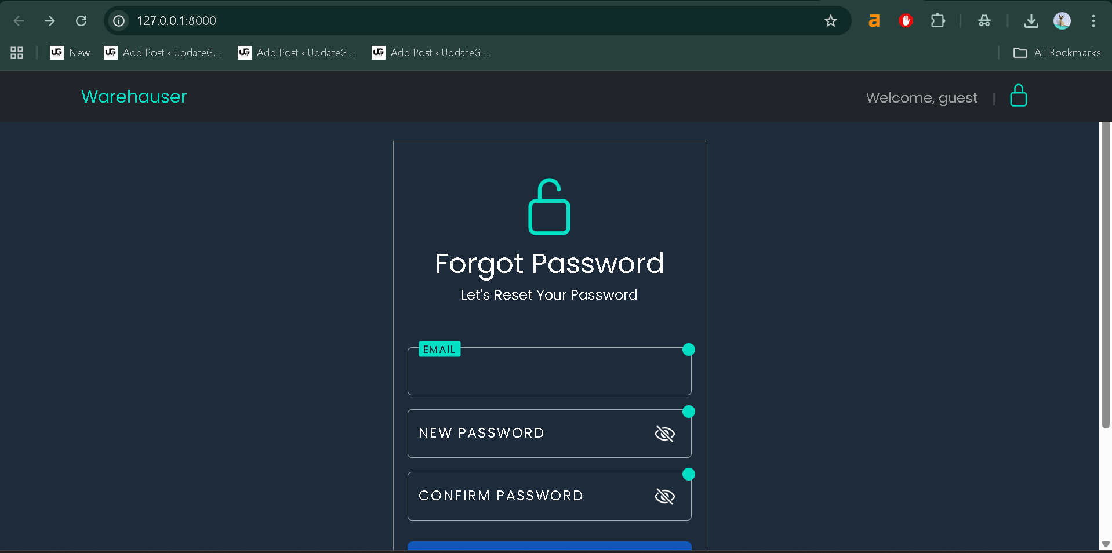
Task: Open the All Bookmarks folder
Action: 1057,53
